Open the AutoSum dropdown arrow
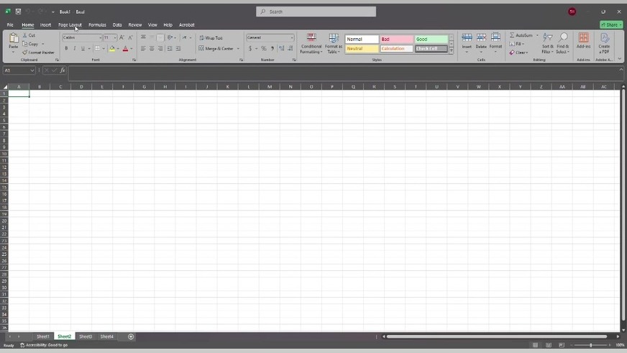Viewport: 627px width, 353px height. [537, 35]
